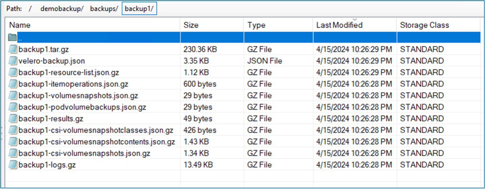Go to backups/ path segment
The width and height of the screenshot is (486, 190).
click(104, 9)
